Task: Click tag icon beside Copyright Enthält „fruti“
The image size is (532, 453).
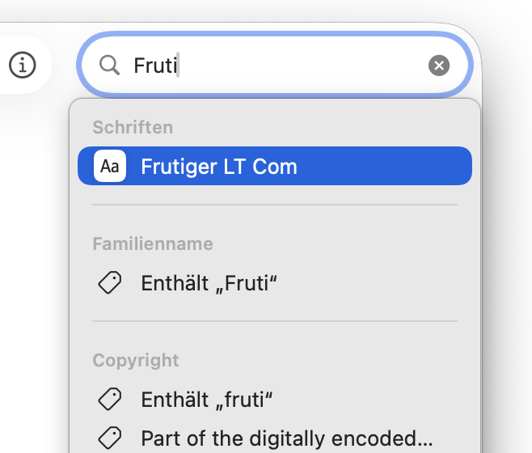Action: (x=110, y=399)
